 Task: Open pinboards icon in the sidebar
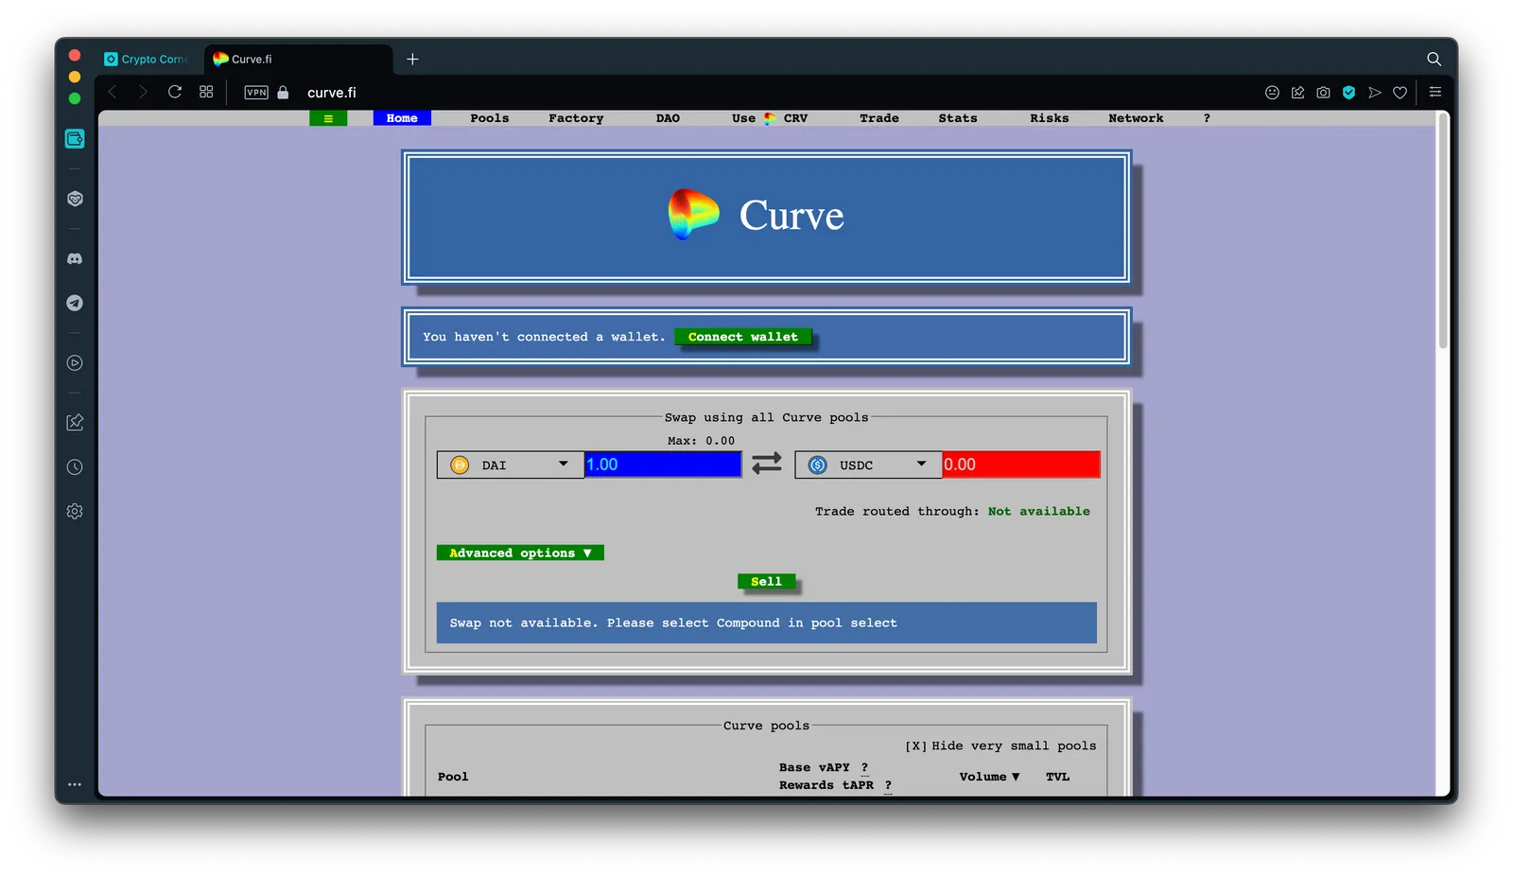[75, 422]
